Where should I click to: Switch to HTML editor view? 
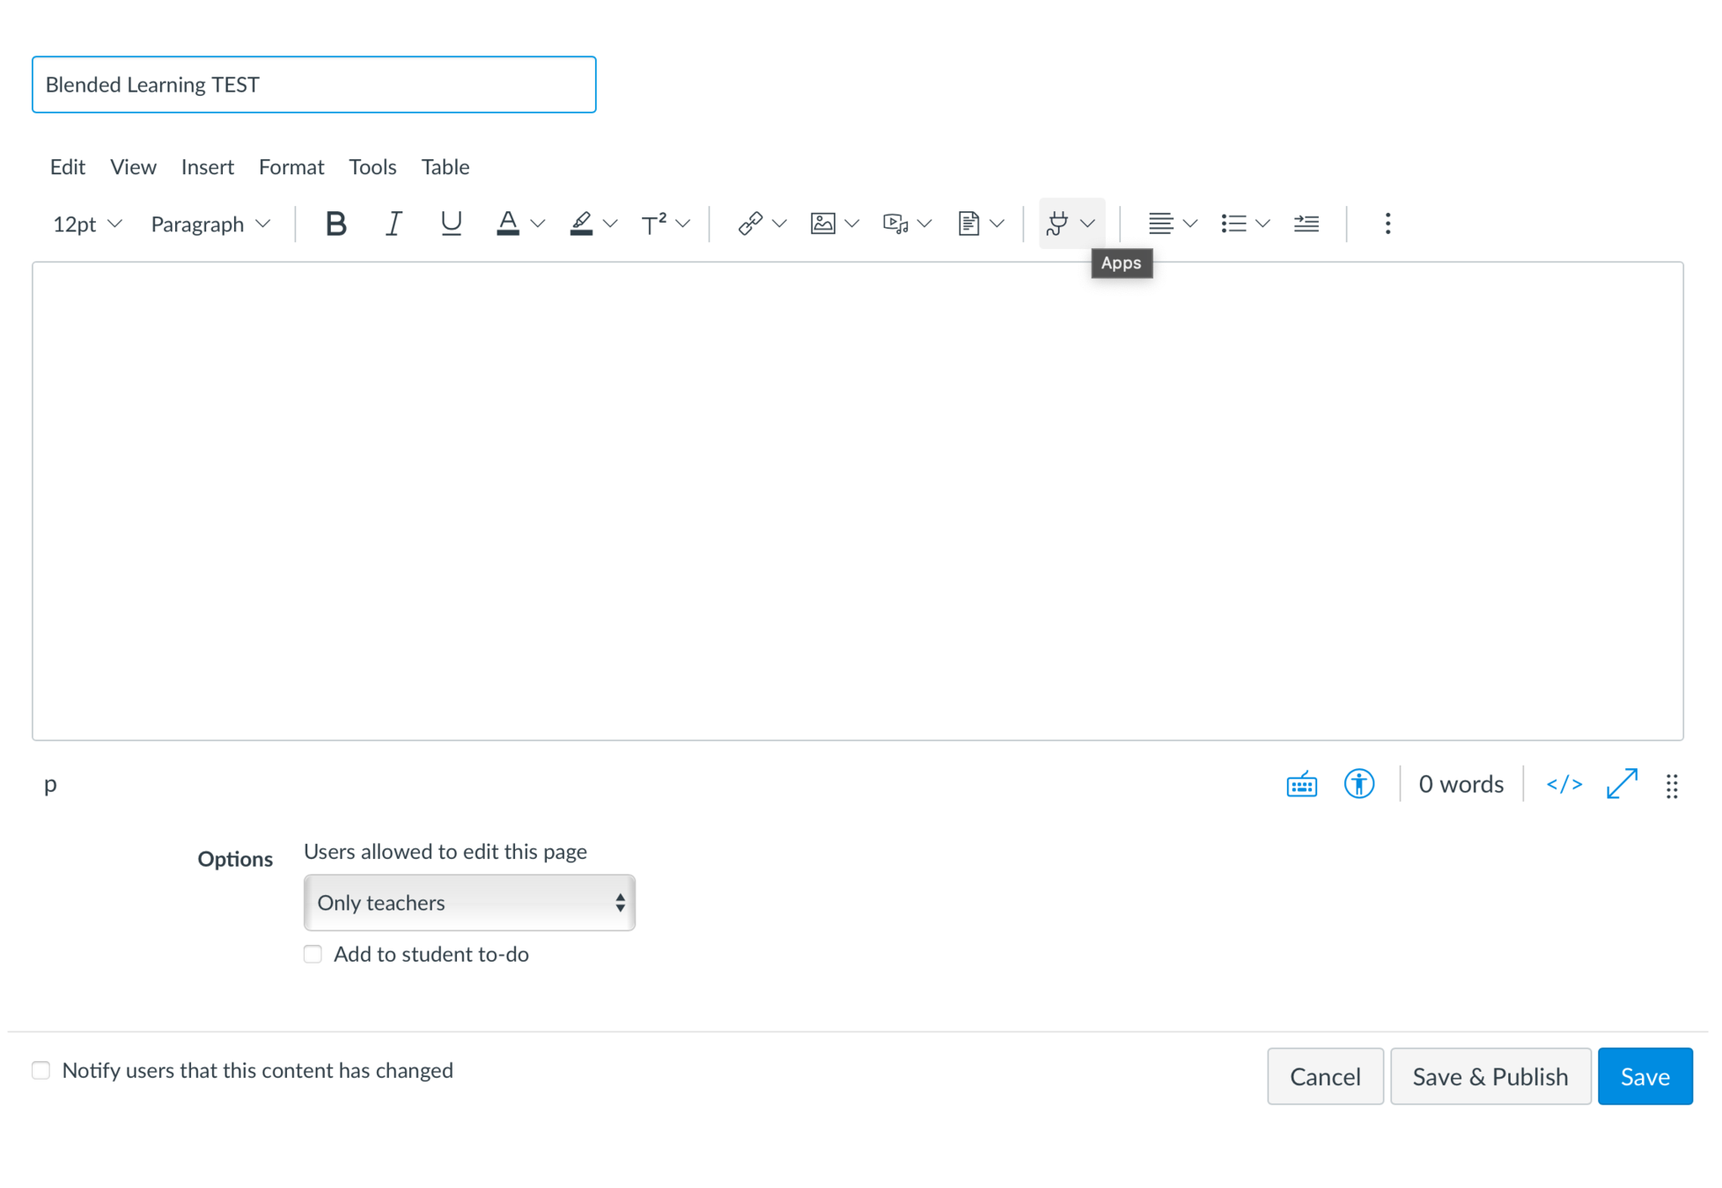(x=1564, y=783)
